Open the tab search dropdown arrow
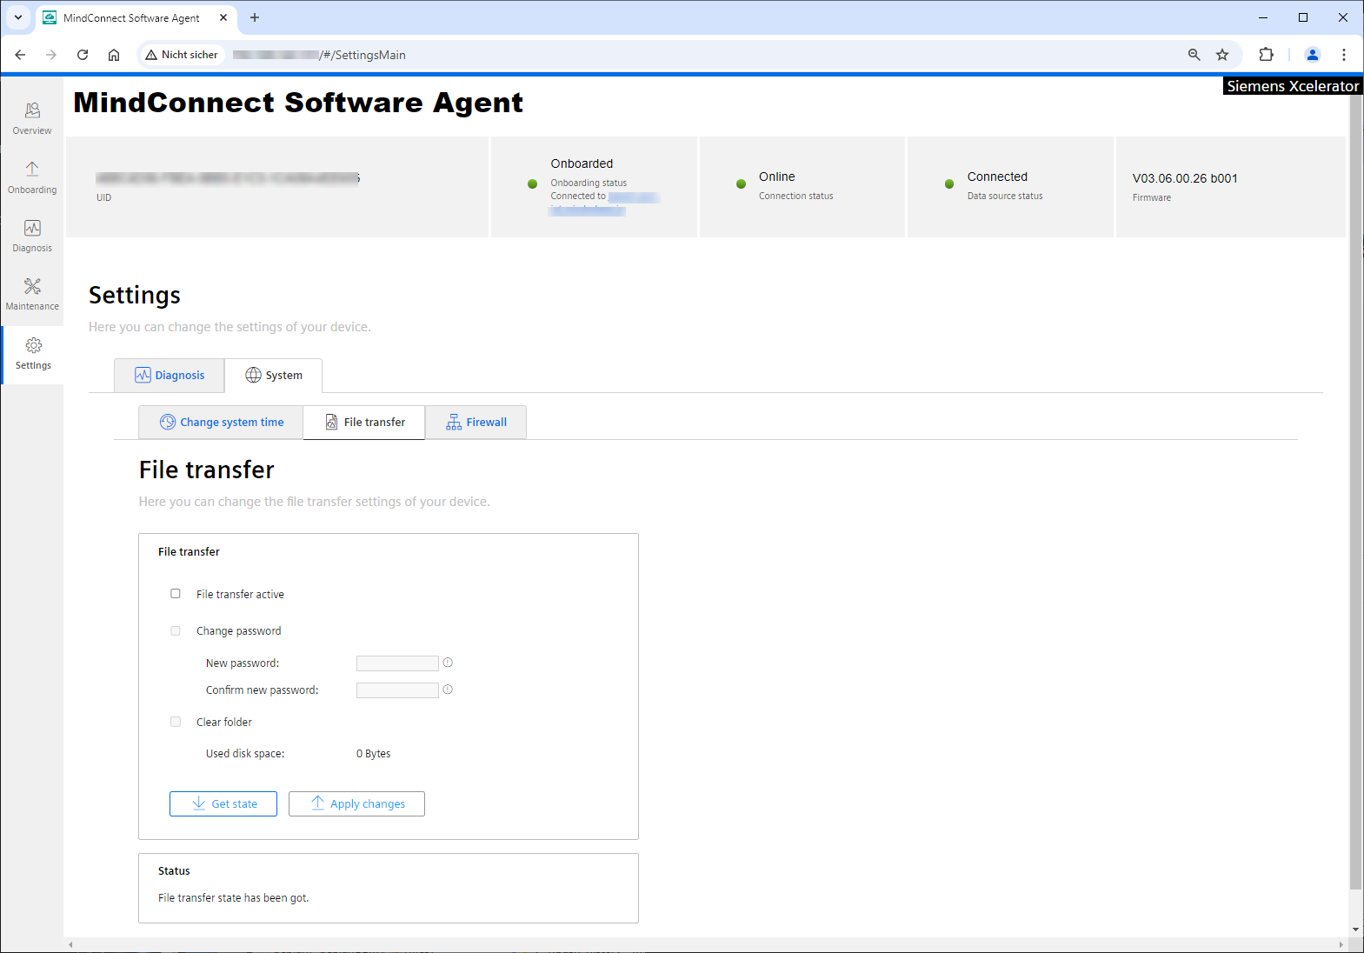The height and width of the screenshot is (953, 1364). 18,17
